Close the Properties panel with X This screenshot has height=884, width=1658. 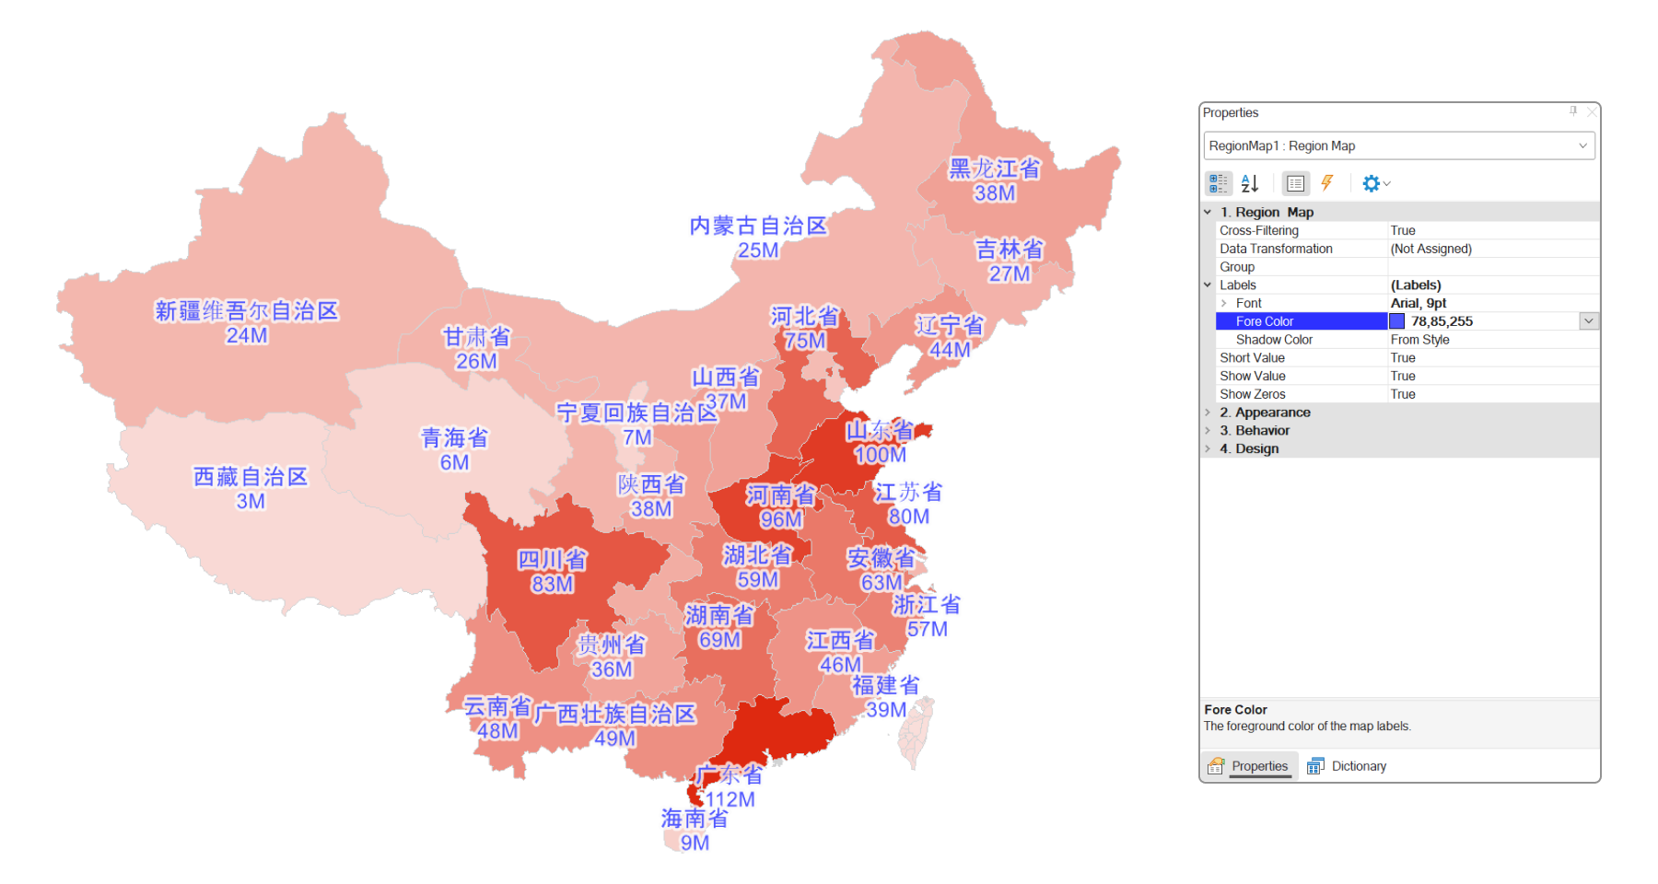pos(1591,111)
